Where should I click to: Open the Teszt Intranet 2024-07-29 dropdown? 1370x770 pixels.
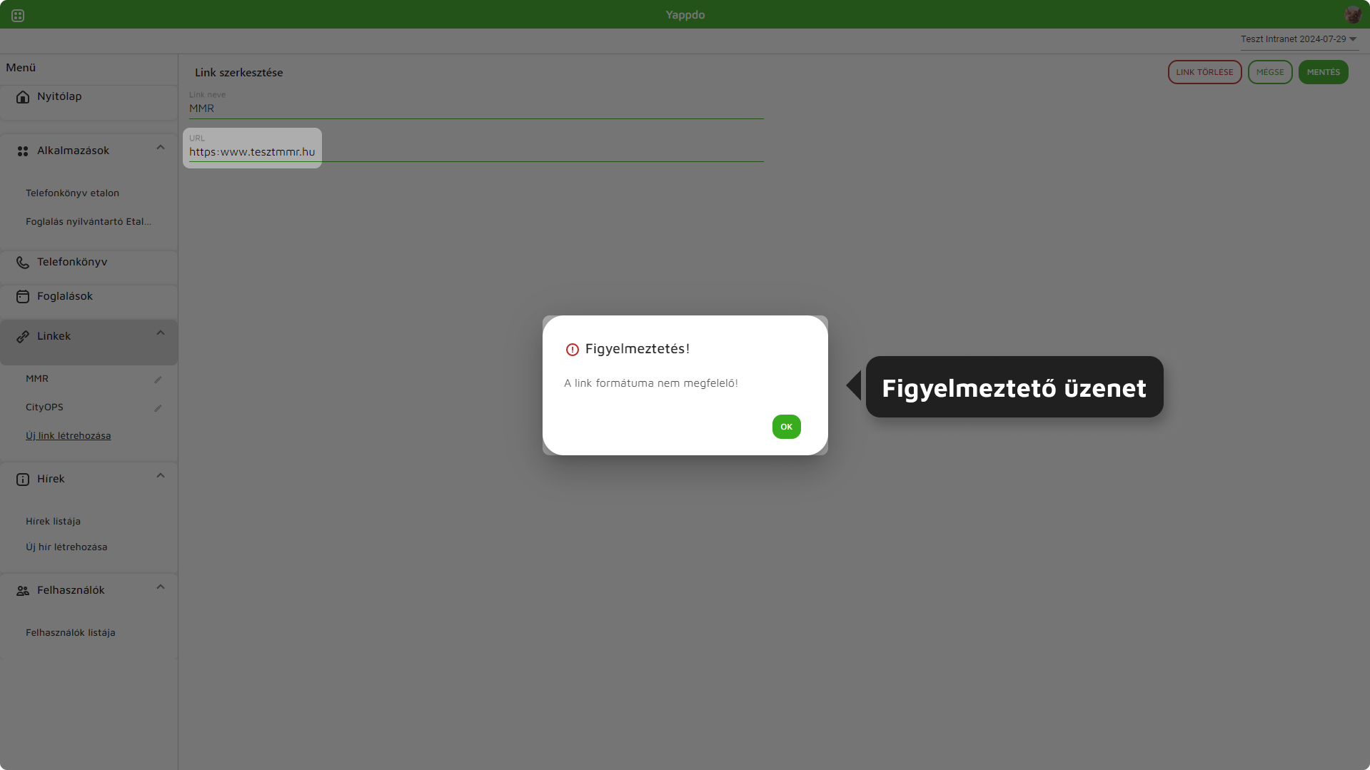[1299, 39]
